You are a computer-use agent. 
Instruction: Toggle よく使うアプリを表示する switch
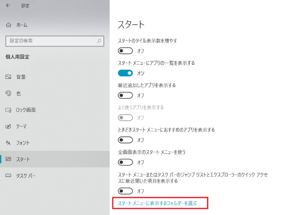[x=125, y=118]
